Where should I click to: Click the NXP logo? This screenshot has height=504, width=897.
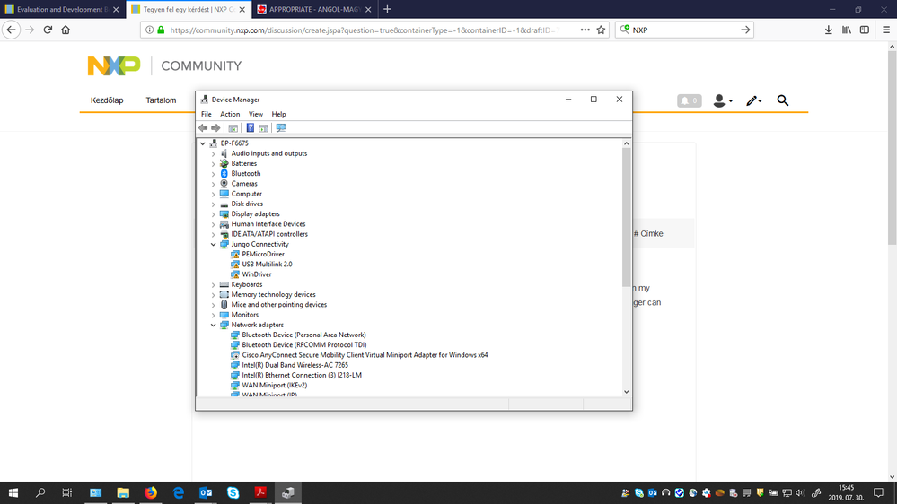tap(114, 65)
